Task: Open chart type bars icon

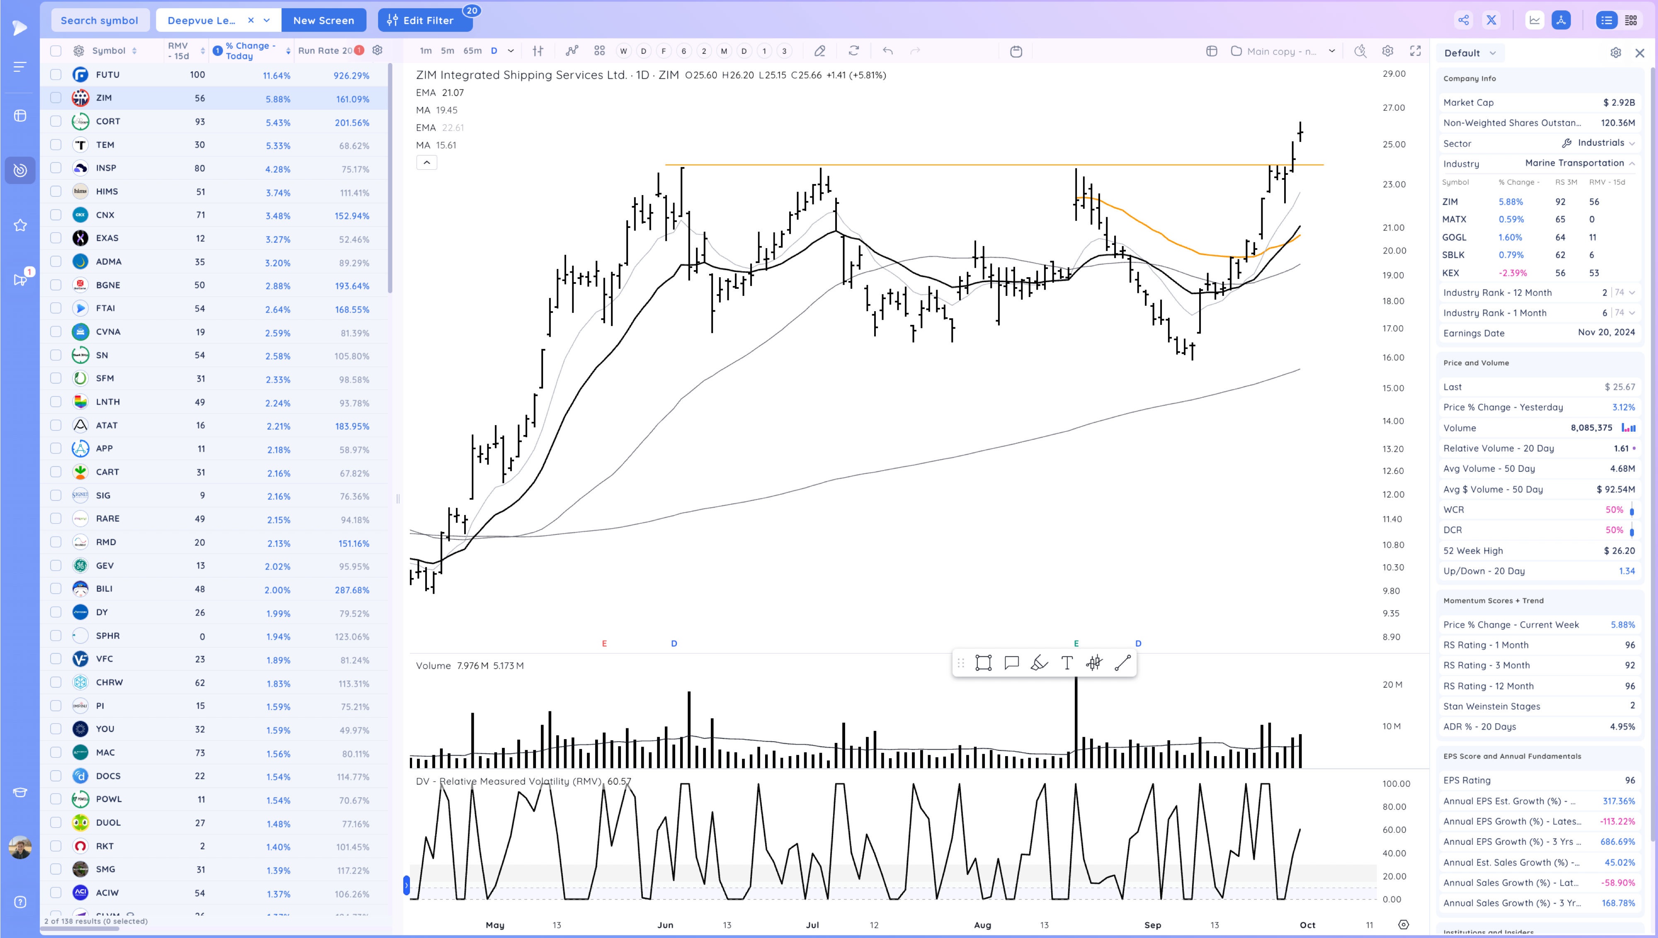Action: pyautogui.click(x=538, y=51)
